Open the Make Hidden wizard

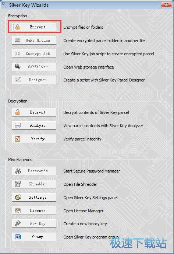click(x=34, y=40)
